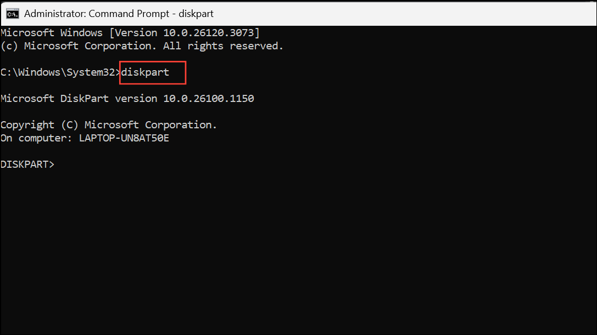Click the 'Microsoft Windows' text on the first line
597x335 pixels.
(x=52, y=33)
